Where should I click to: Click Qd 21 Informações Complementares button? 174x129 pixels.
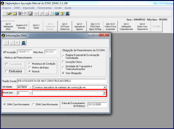click(126, 27)
